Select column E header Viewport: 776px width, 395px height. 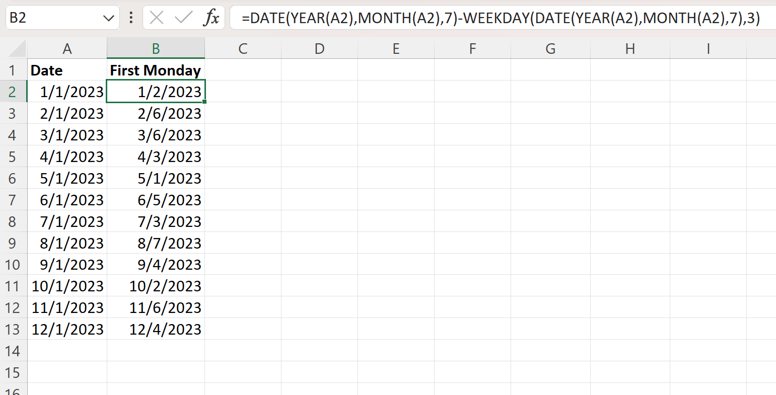[x=396, y=49]
